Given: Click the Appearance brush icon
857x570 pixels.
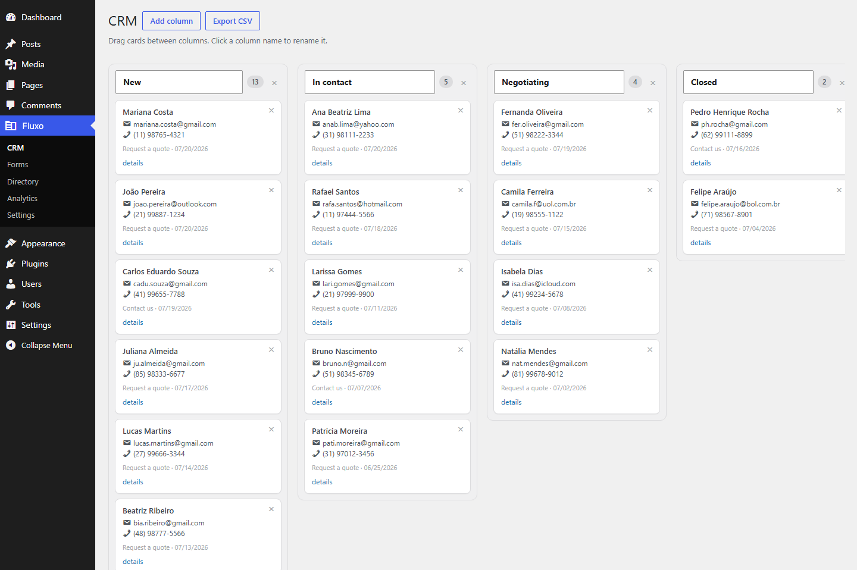Looking at the screenshot, I should (11, 243).
